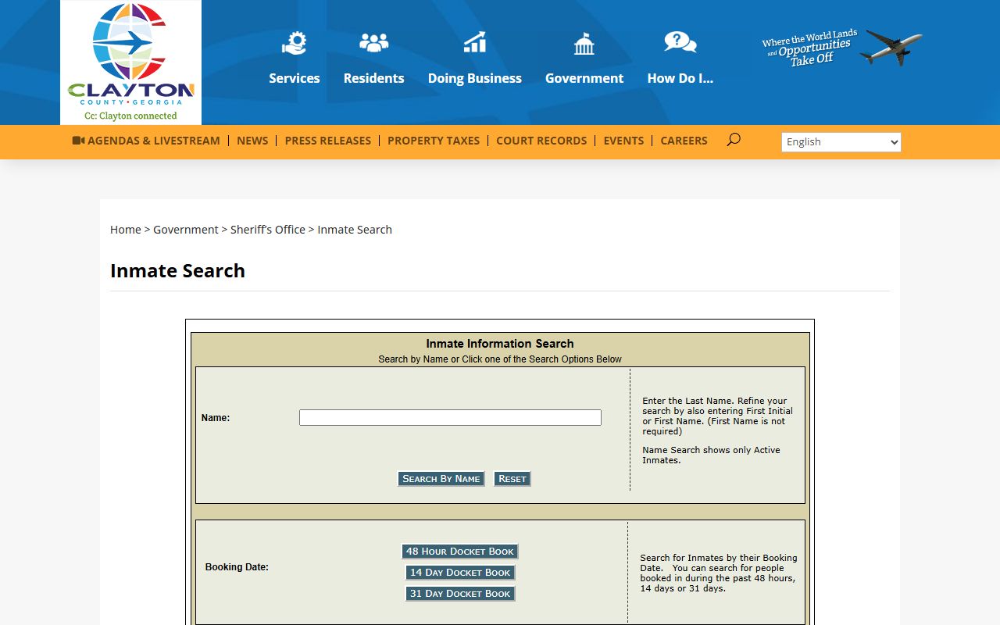Click the Clayton County logo
Screen dimensions: 1000x625
click(x=130, y=62)
